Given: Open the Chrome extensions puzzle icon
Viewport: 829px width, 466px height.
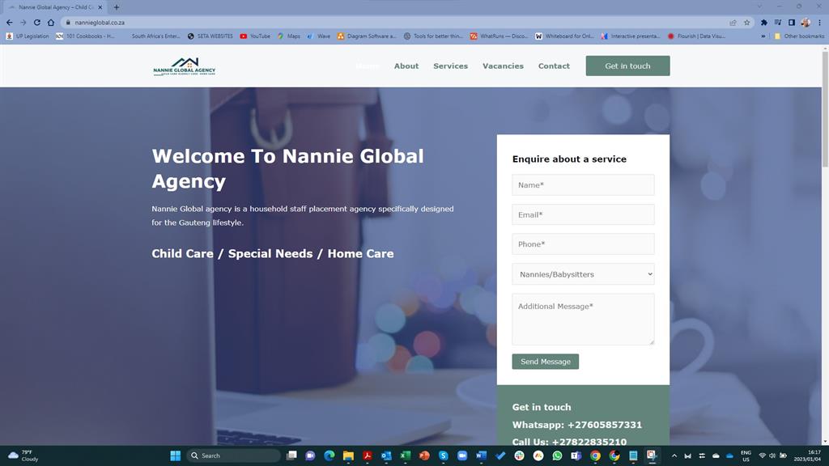Looking at the screenshot, I should [x=763, y=22].
